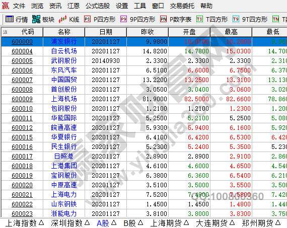Click the TN toolbar icon
This screenshot has width=287, height=228.
[275, 19]
